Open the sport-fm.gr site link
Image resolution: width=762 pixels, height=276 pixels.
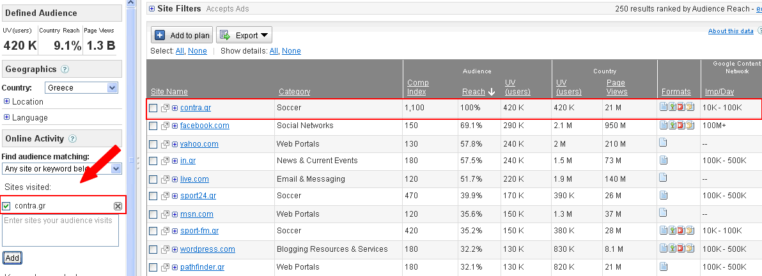click(x=199, y=231)
